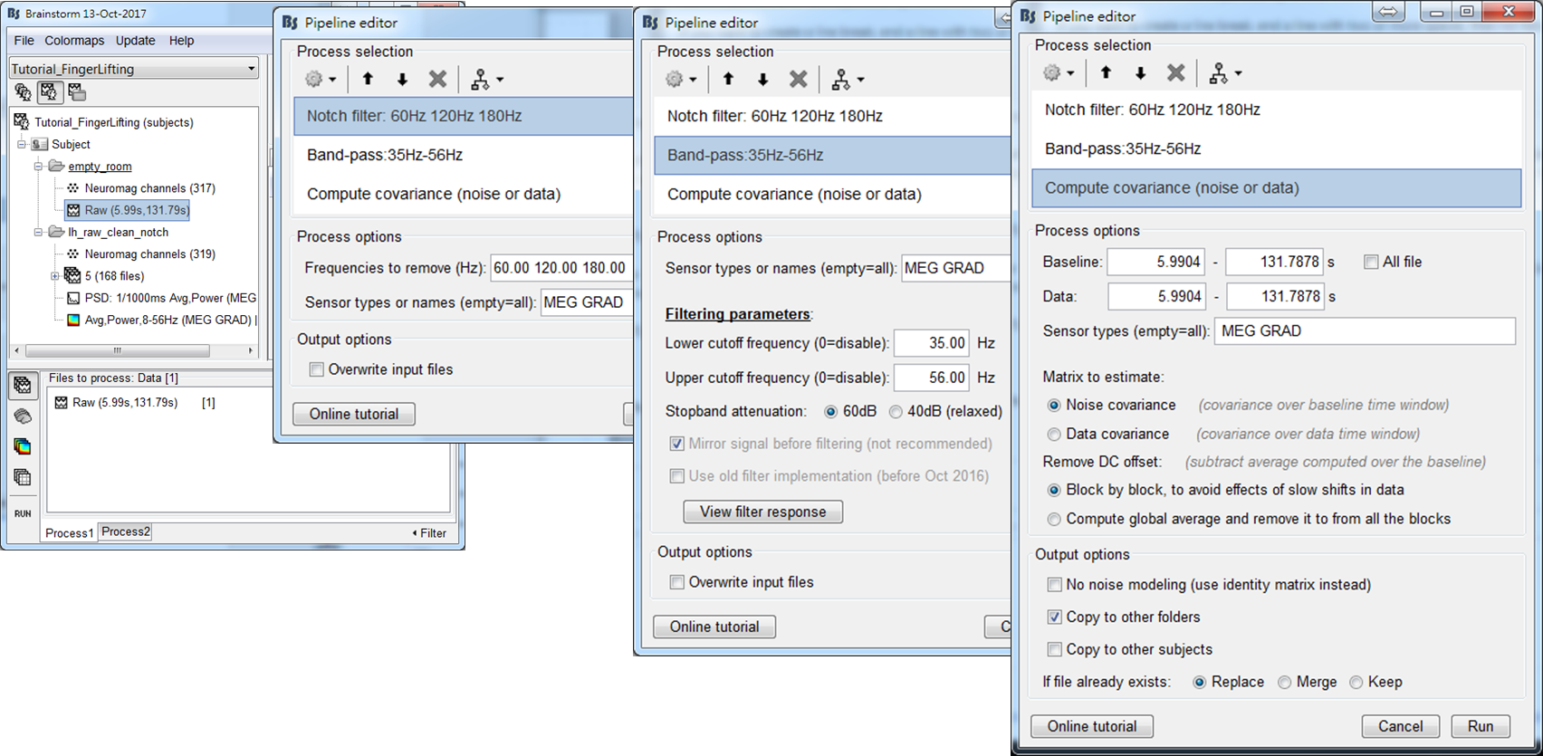Move process up in middle Pipeline editor
The image size is (1543, 756).
pyautogui.click(x=728, y=80)
